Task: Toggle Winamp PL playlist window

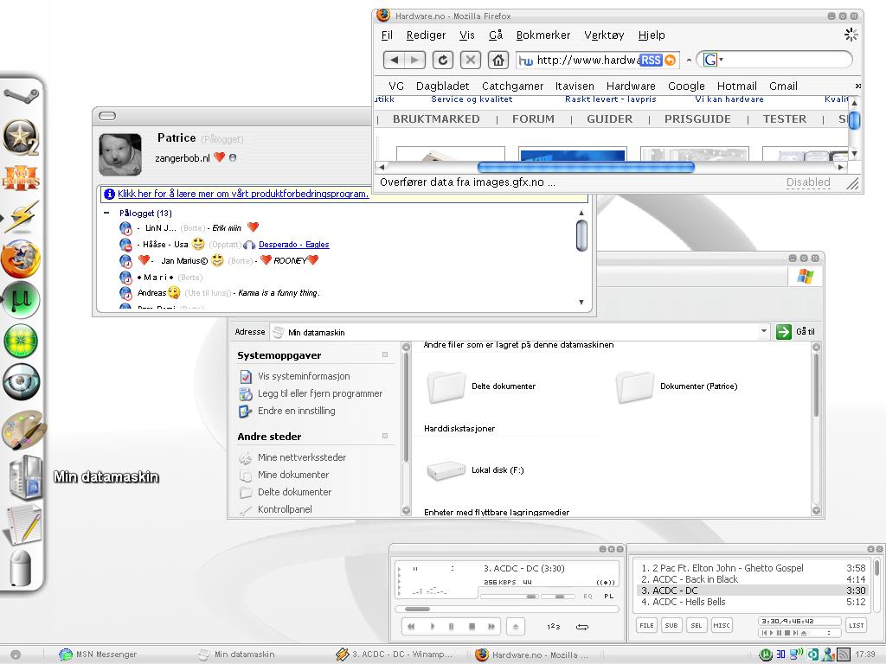Action: click(608, 597)
